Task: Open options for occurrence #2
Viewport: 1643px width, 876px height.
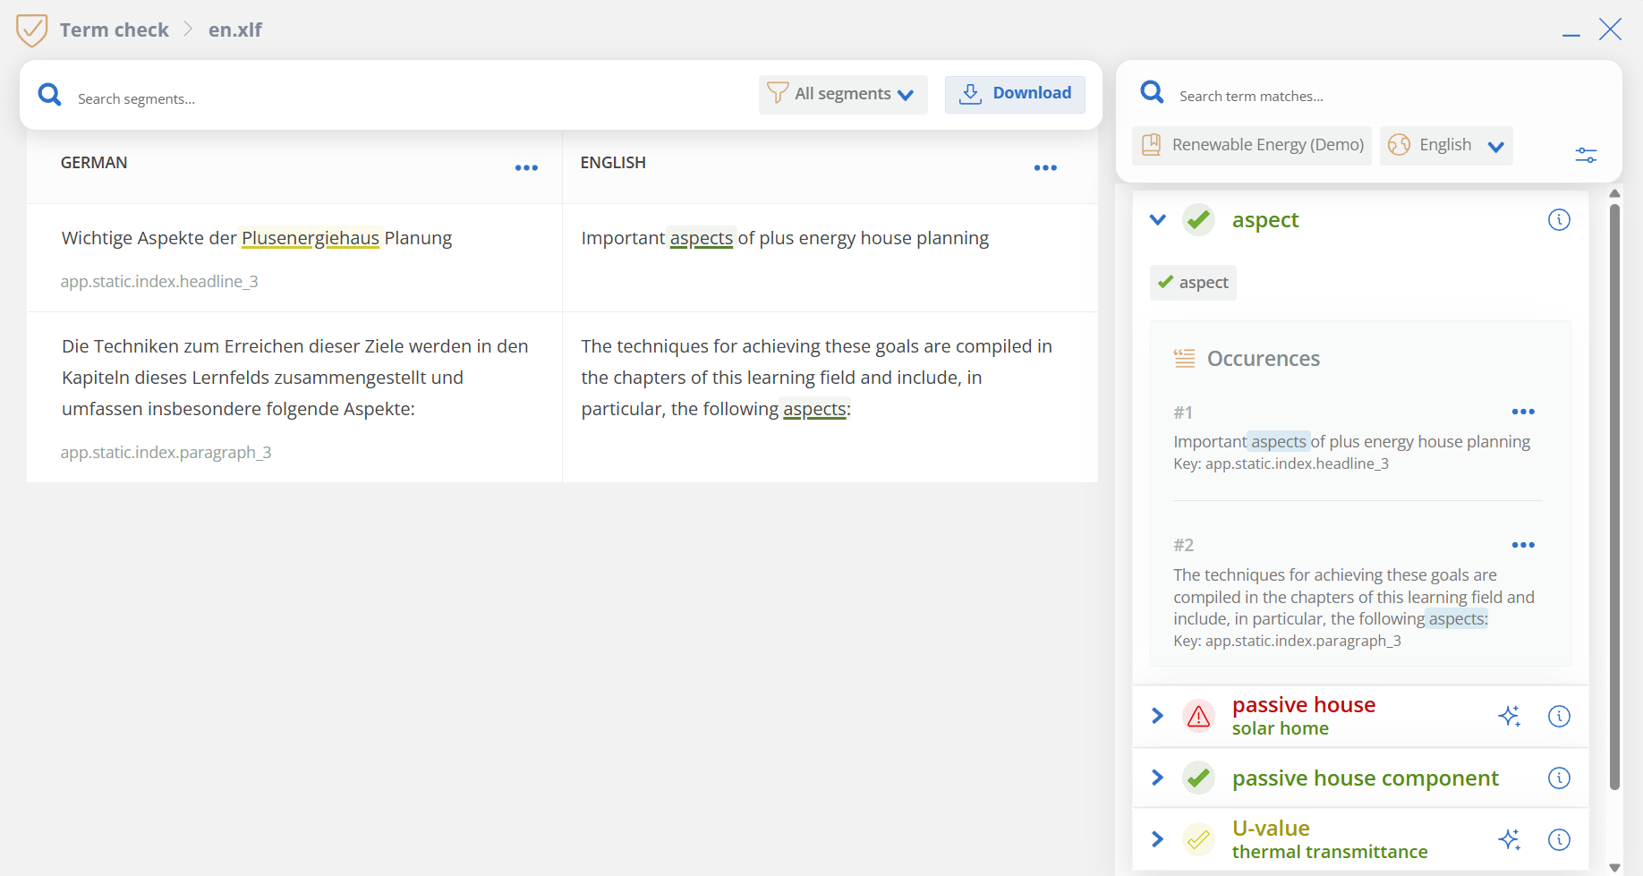Action: pyautogui.click(x=1523, y=545)
